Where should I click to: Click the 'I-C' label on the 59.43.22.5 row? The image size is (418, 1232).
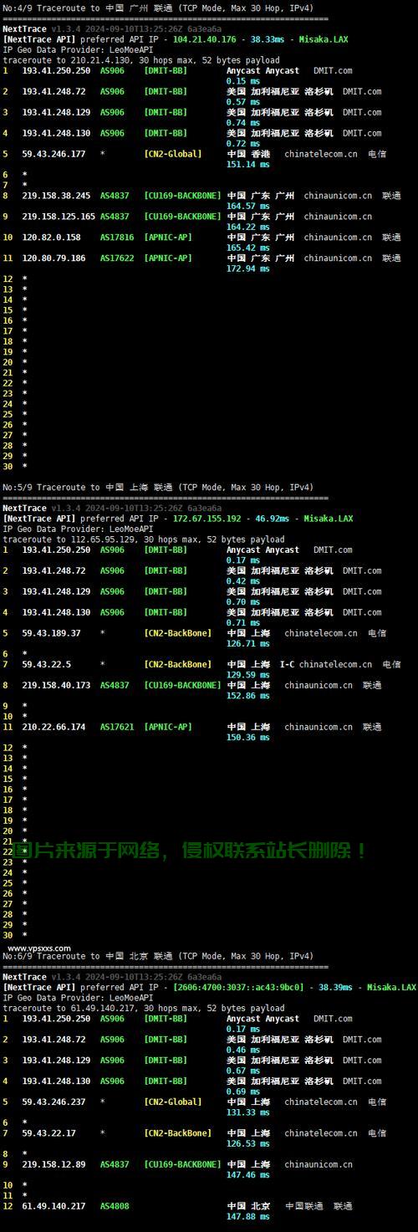[287, 665]
